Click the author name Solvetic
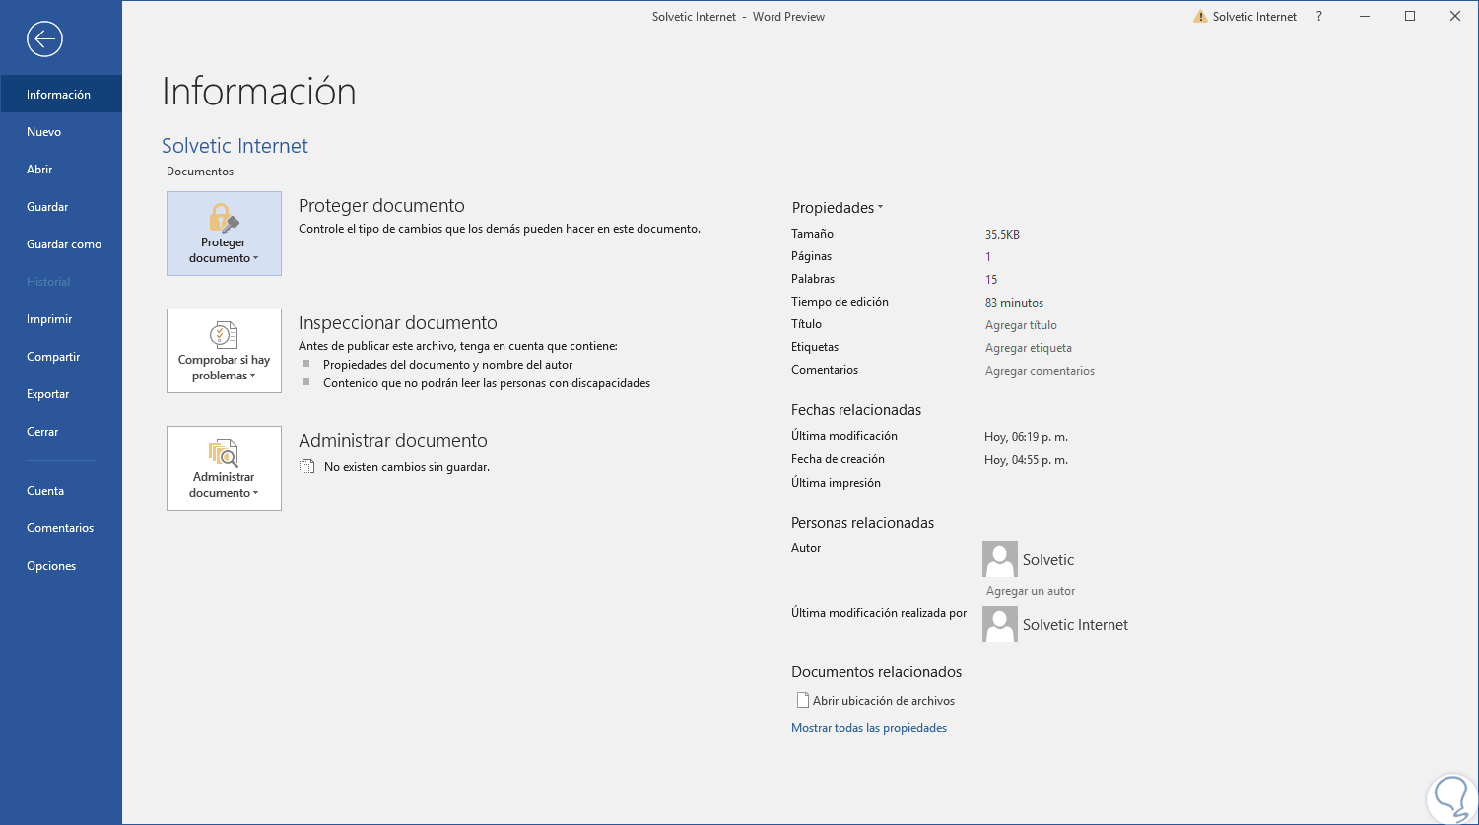Viewport: 1479px width, 825px height. point(1048,560)
